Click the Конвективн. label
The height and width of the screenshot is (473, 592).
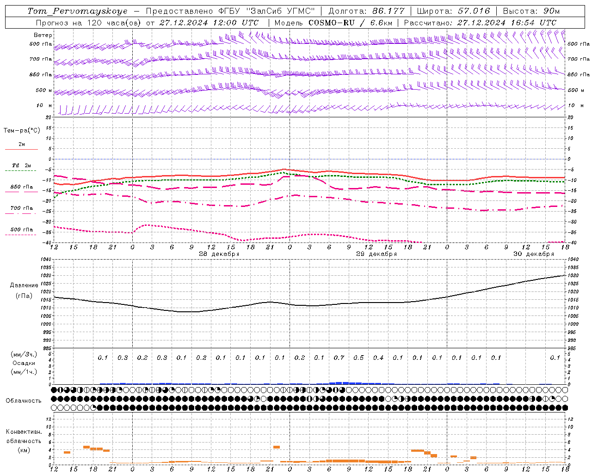coord(24,432)
